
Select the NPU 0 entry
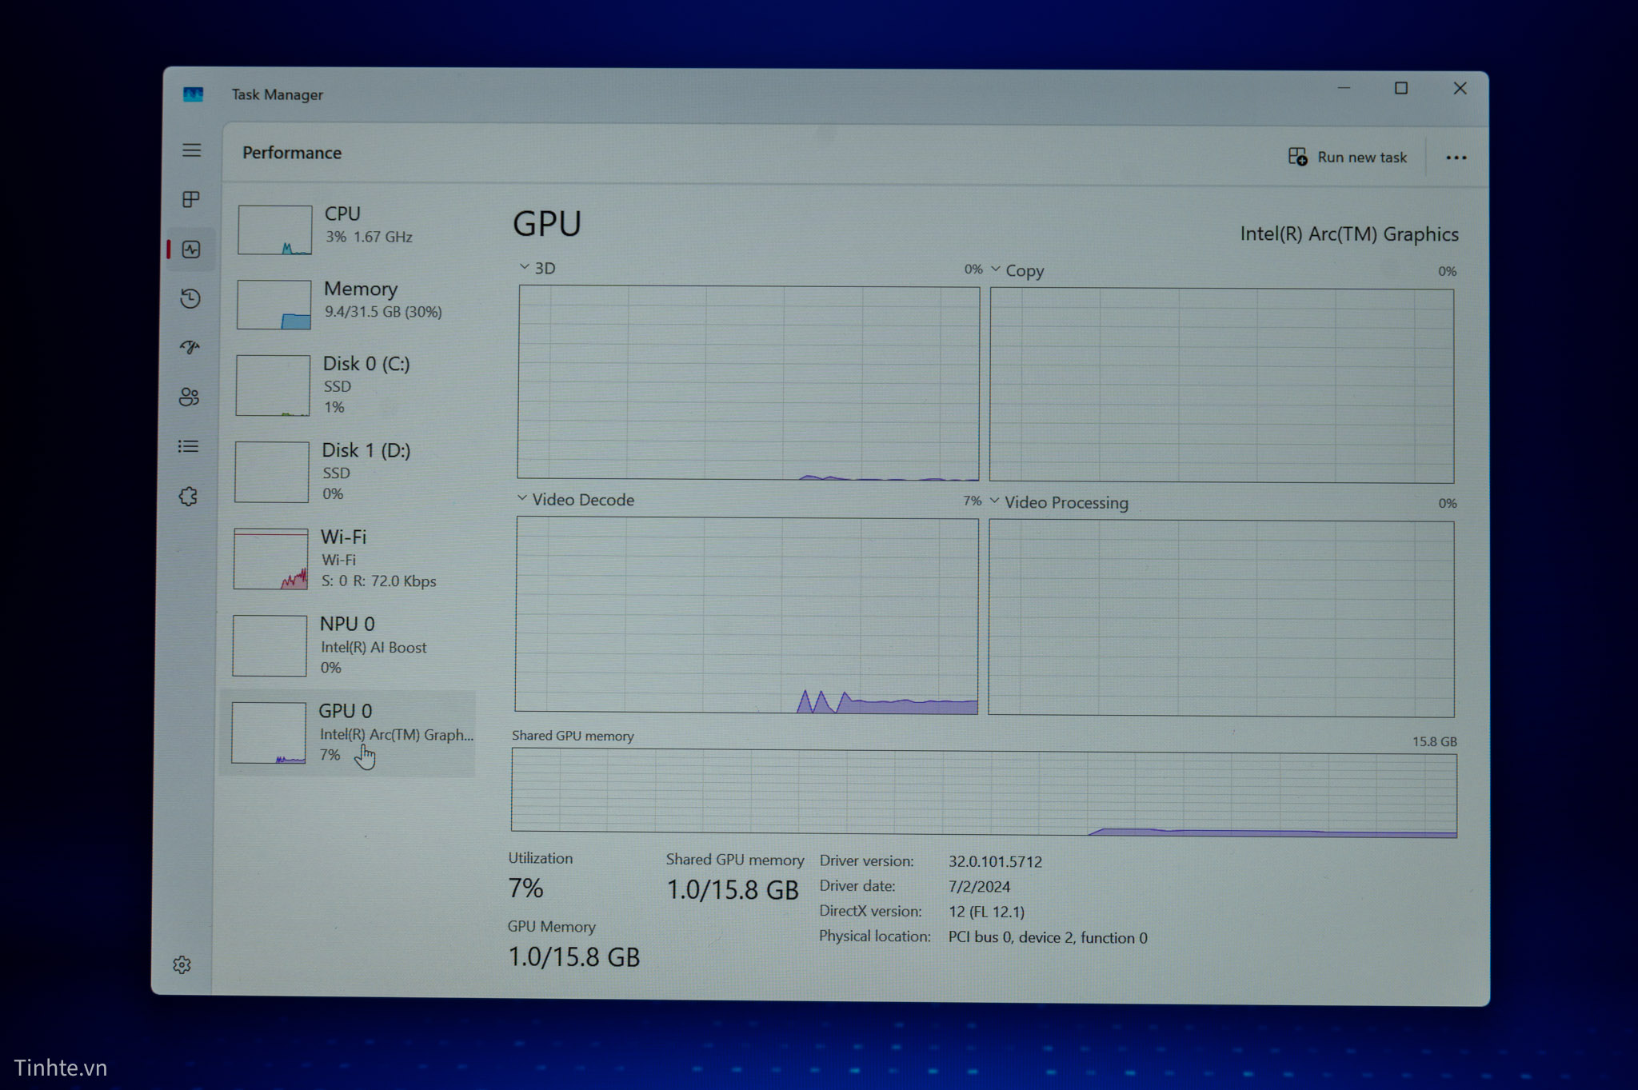pos(348,645)
